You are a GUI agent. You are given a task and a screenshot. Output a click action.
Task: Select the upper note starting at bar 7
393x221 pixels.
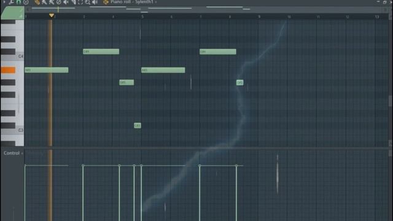[x=218, y=52]
